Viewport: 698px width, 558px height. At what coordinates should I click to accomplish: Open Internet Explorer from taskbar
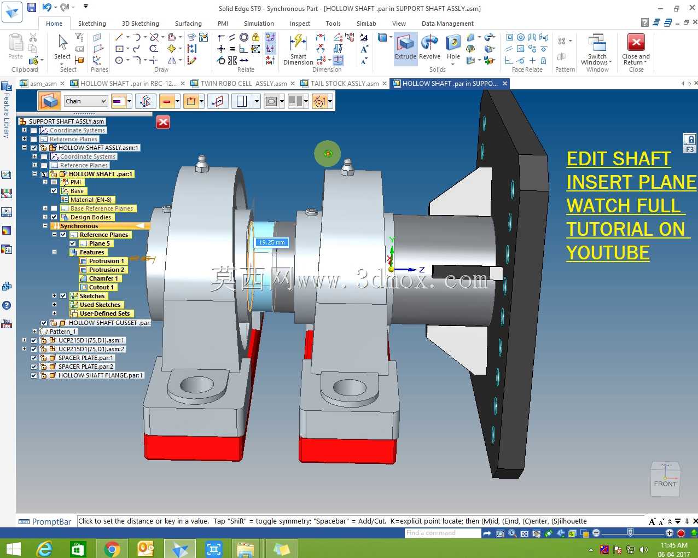click(44, 549)
